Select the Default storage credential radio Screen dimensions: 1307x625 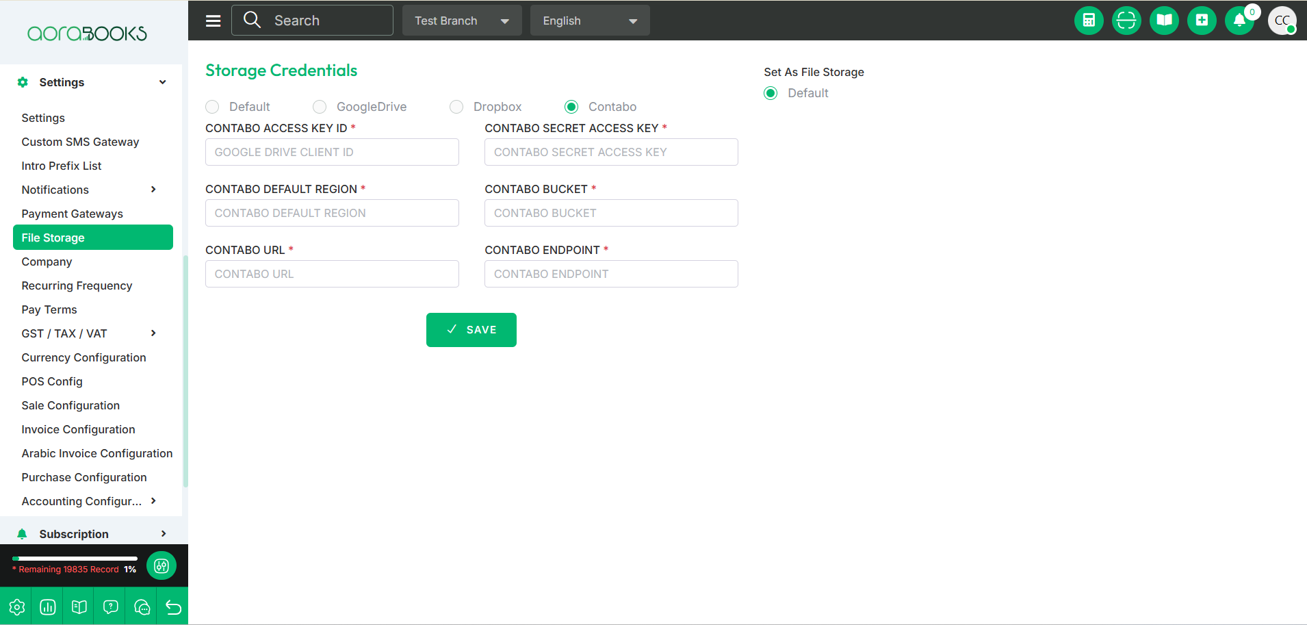coord(212,107)
